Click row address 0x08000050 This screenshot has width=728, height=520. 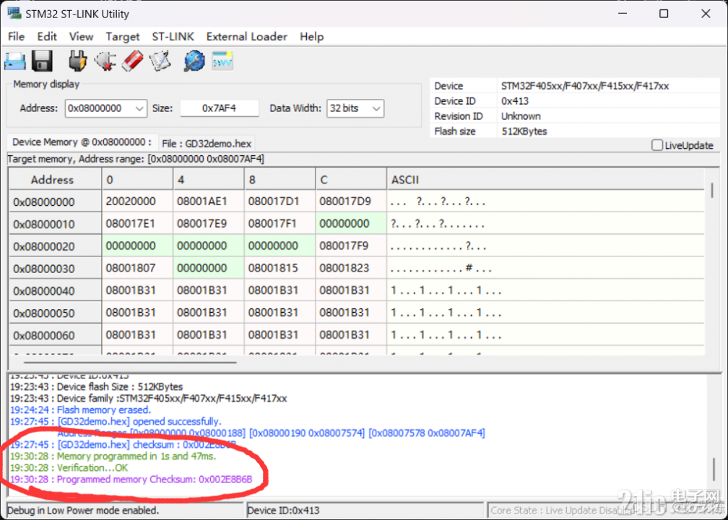tap(55, 313)
